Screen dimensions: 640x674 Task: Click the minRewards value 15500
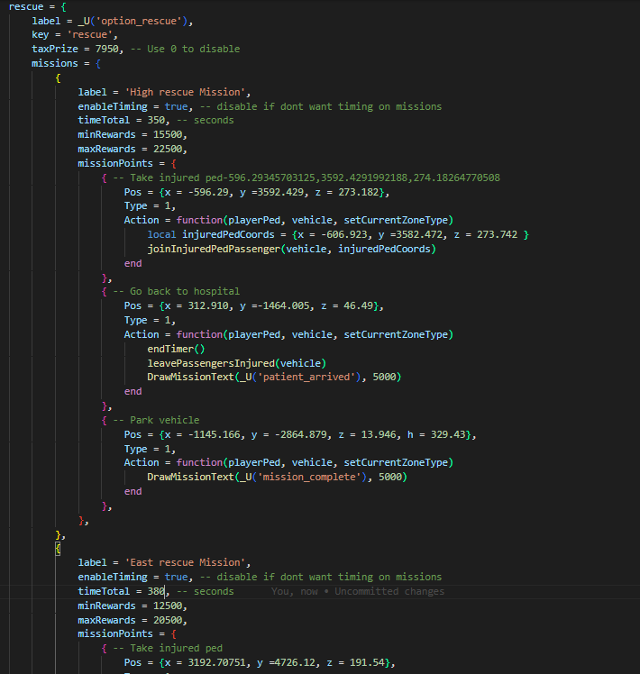(x=168, y=134)
